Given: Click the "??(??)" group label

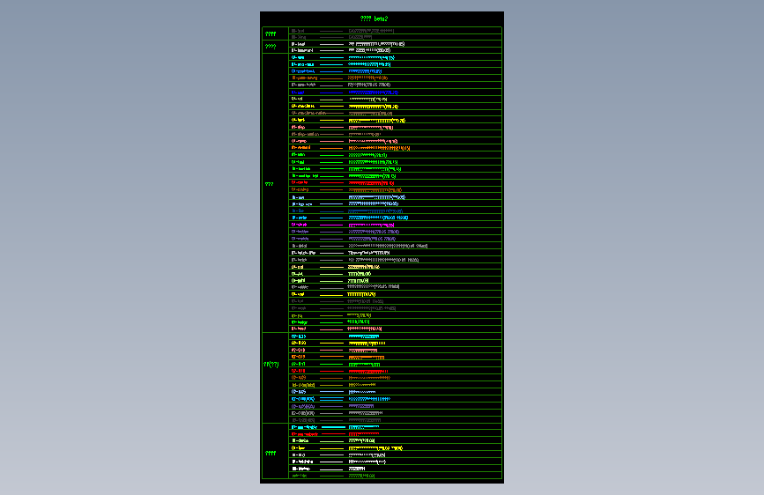Looking at the screenshot, I should (x=271, y=365).
